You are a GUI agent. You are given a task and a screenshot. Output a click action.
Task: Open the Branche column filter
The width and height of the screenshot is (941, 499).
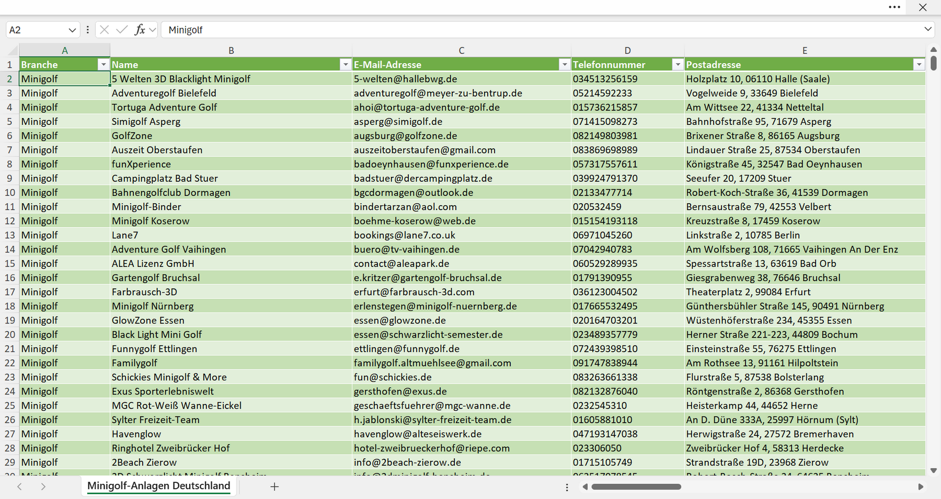point(104,64)
